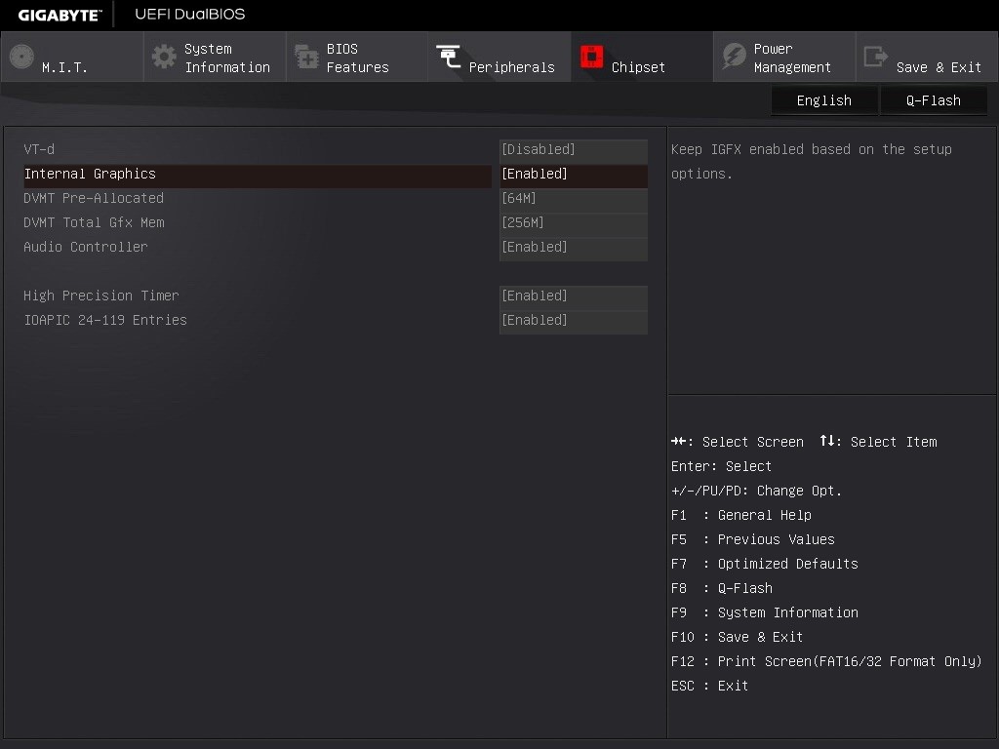Open the BIOS Features tab
This screenshot has width=999, height=749.
(357, 57)
